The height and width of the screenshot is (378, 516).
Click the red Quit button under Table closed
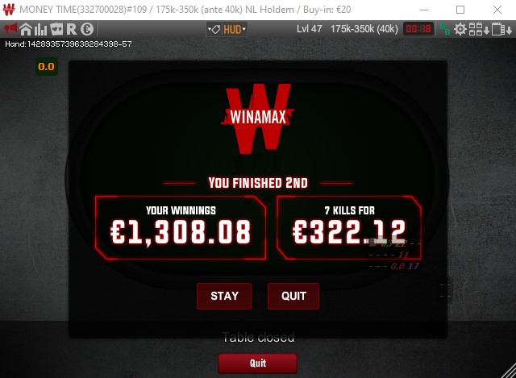pyautogui.click(x=258, y=363)
